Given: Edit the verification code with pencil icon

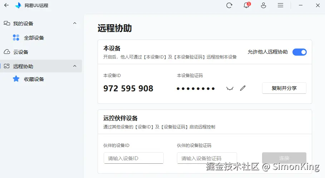Looking at the screenshot, I should click(243, 88).
